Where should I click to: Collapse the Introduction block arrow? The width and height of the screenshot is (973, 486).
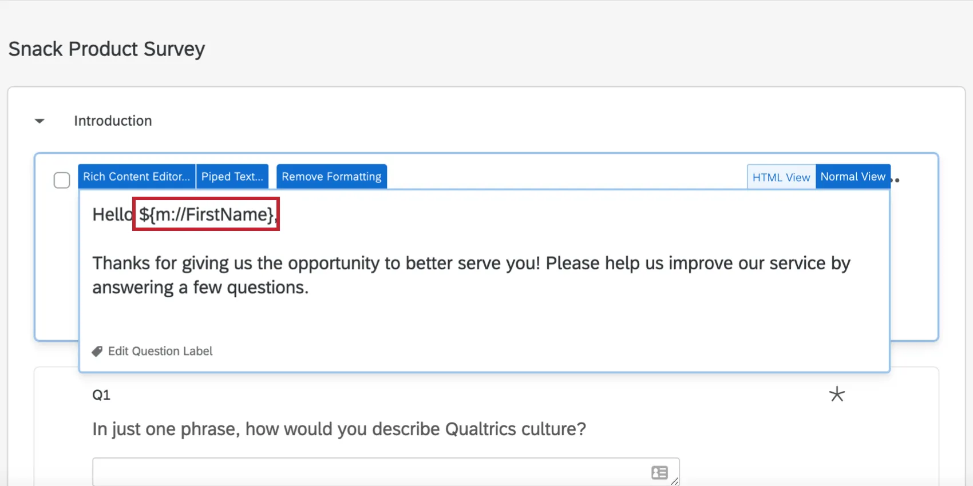39,121
